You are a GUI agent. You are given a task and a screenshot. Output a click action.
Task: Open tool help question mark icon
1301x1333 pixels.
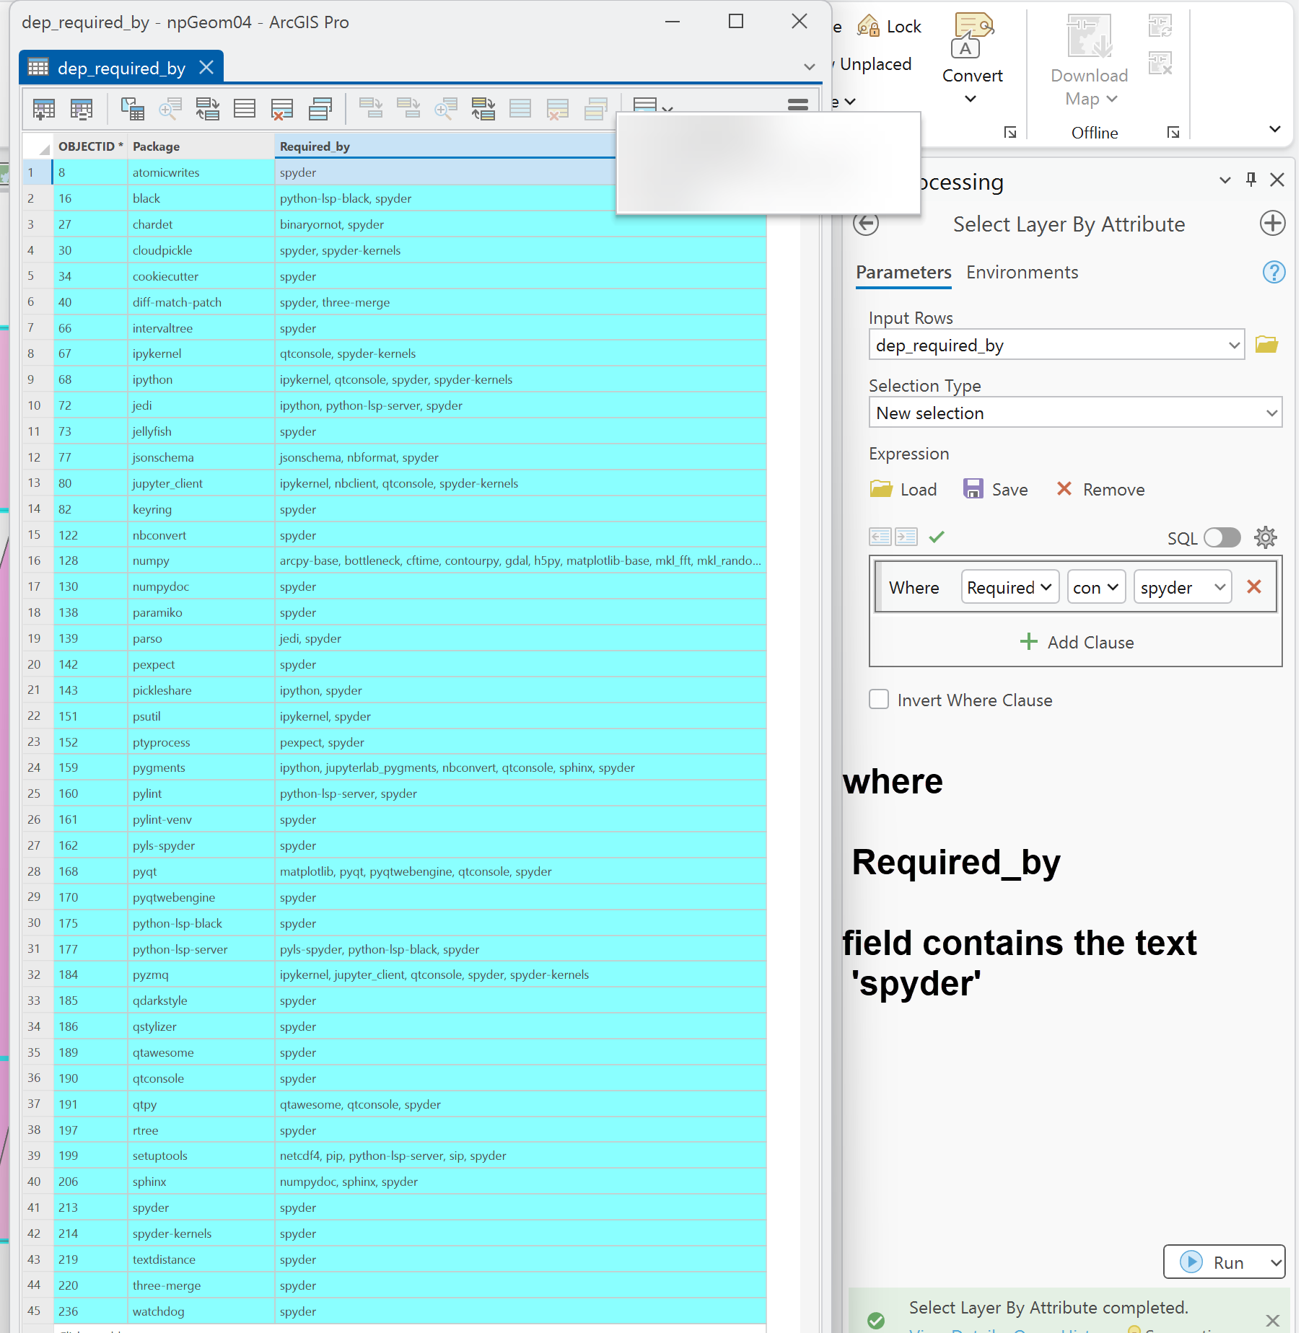coord(1274,273)
